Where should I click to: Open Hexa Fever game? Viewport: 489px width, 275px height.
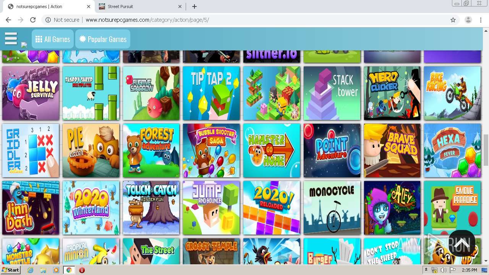pyautogui.click(x=452, y=150)
